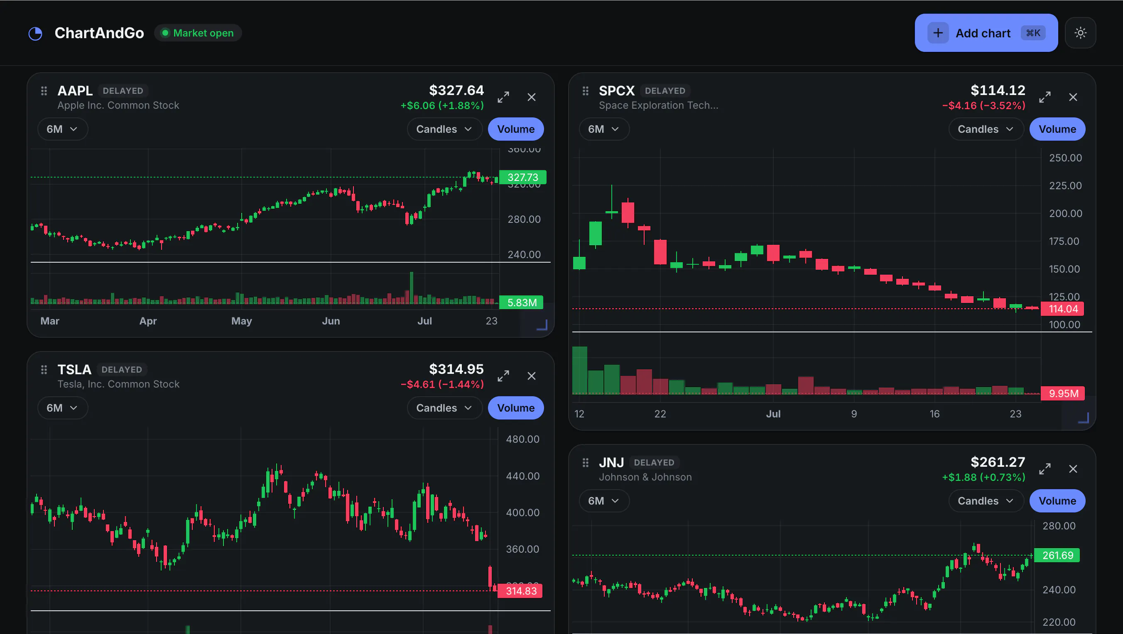Grab the AAPL card drag handle
Screen dimensions: 1123x634
[x=44, y=91]
